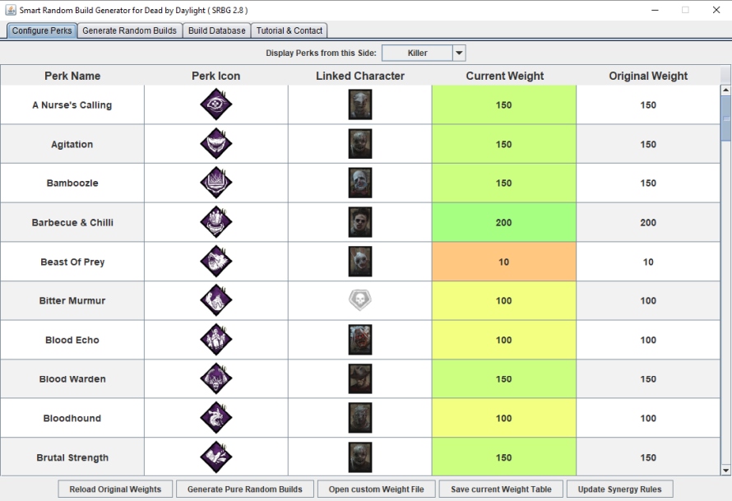Click the Bamboozle perk icon
This screenshot has height=501, width=732.
[x=216, y=183]
